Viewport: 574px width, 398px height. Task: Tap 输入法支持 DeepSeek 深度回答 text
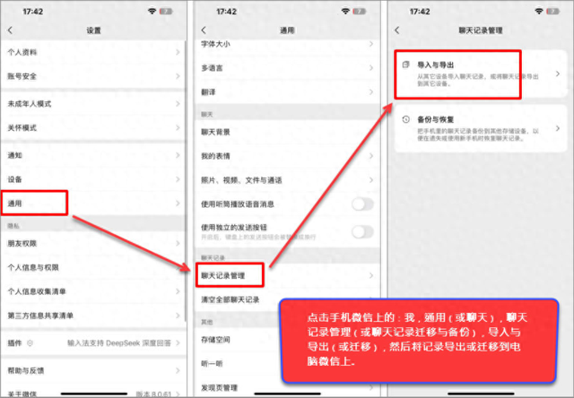pyautogui.click(x=119, y=343)
